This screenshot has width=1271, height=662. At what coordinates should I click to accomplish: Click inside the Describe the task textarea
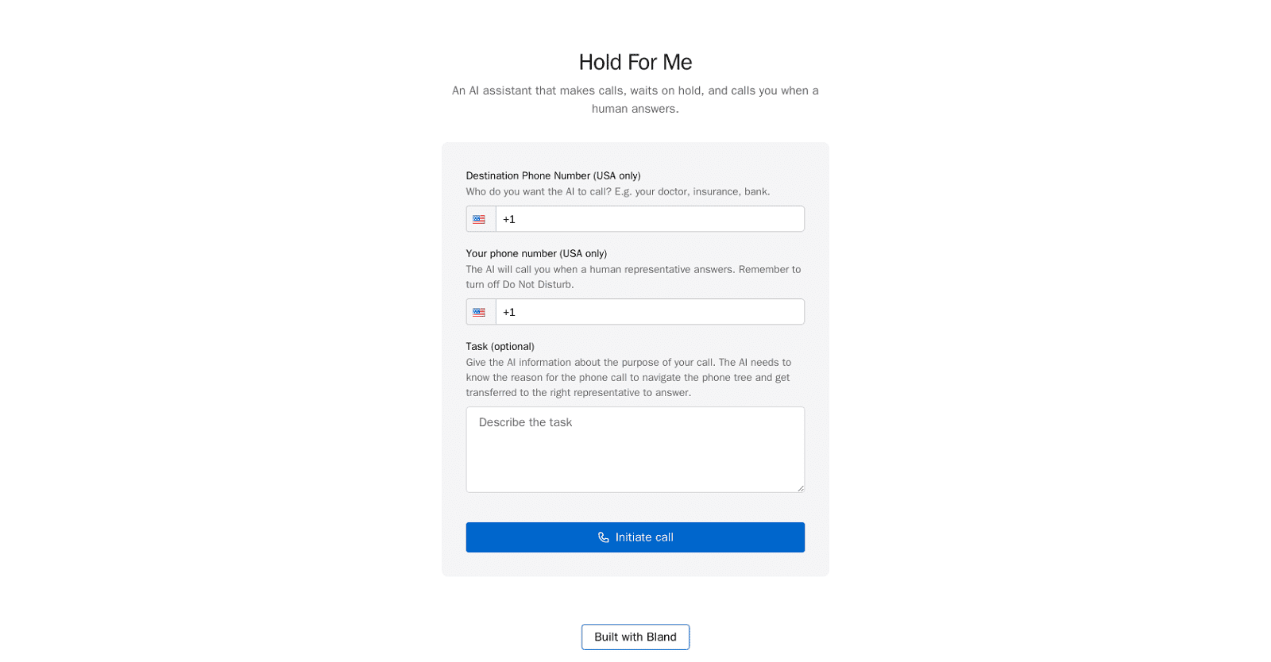pos(635,449)
